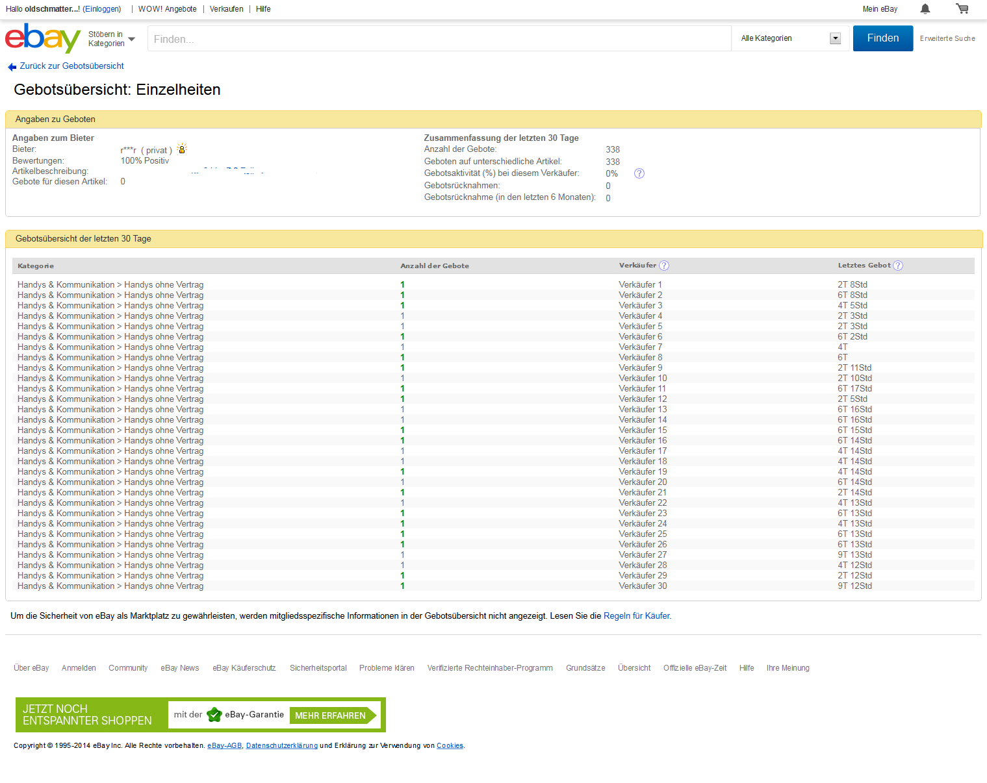Click the eBay logo
Screen dimensions: 987x783
click(43, 38)
